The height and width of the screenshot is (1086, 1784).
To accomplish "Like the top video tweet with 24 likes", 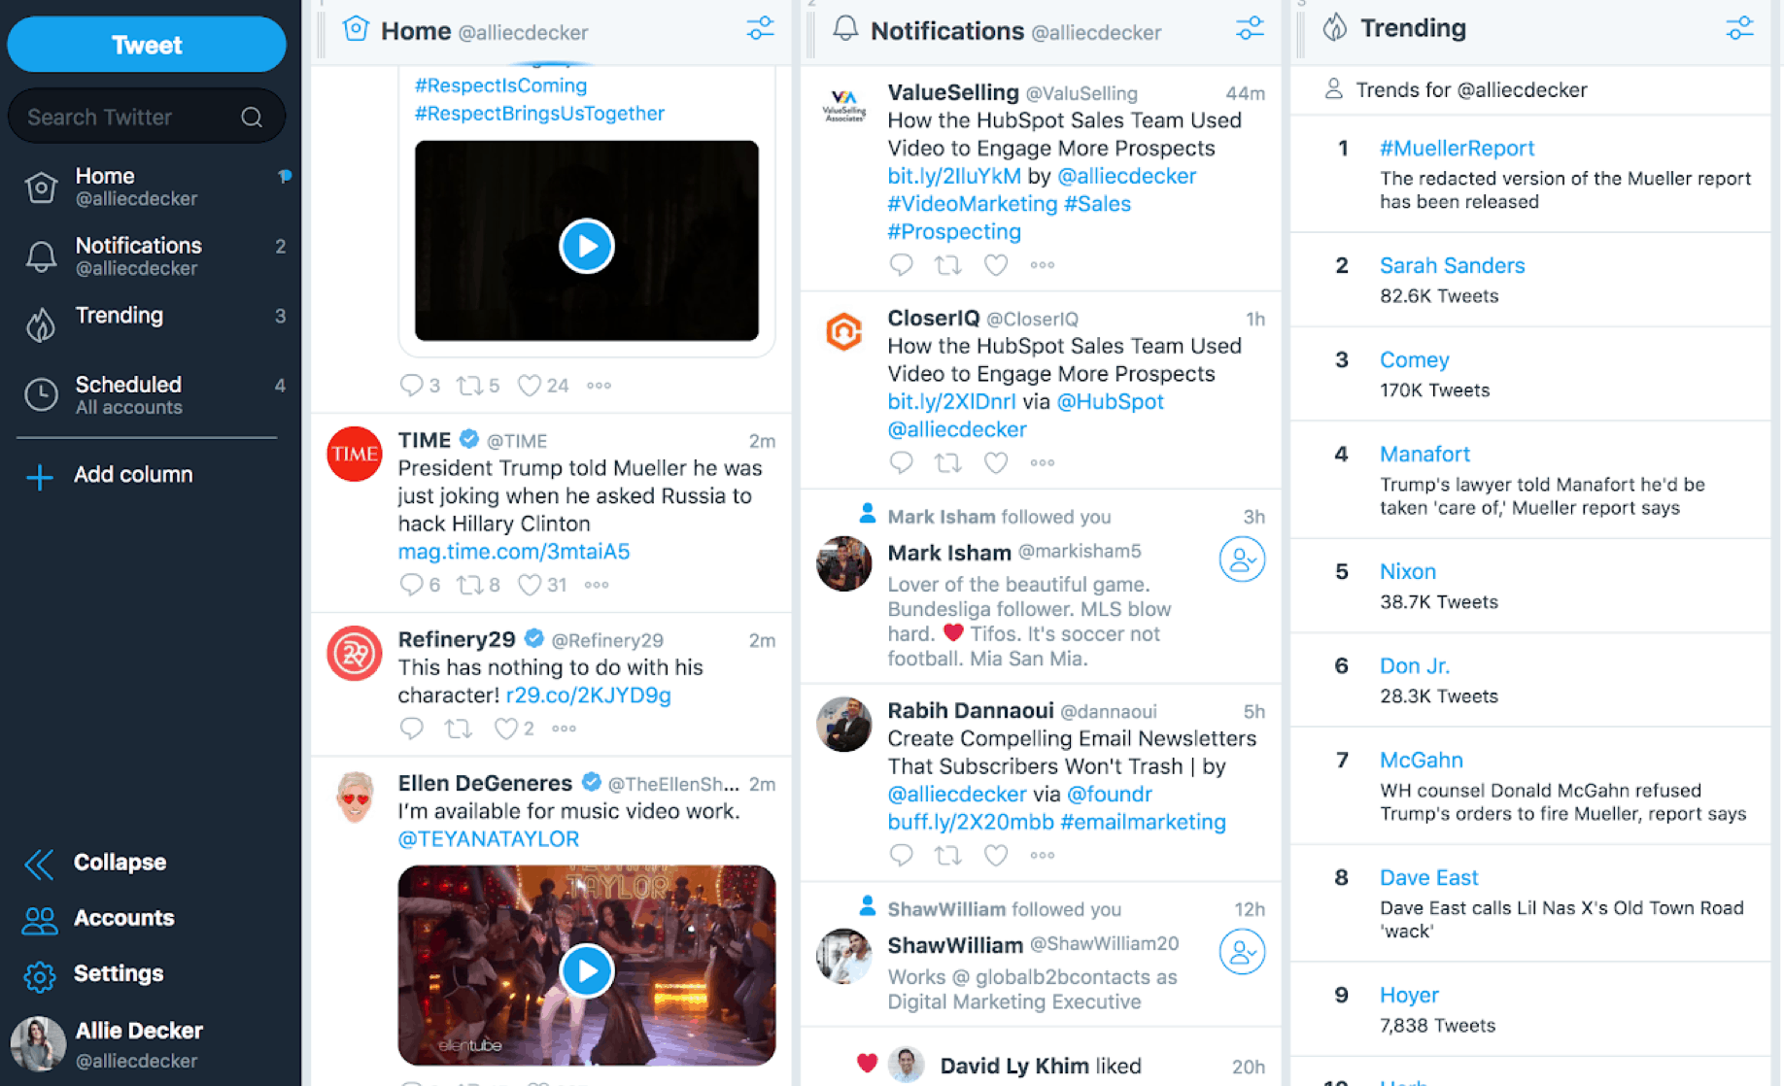I will click(x=530, y=386).
